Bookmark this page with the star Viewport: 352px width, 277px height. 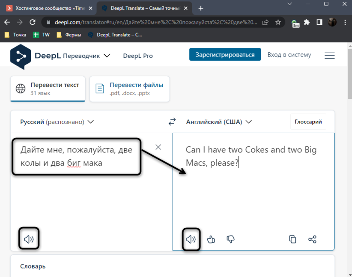(278, 22)
